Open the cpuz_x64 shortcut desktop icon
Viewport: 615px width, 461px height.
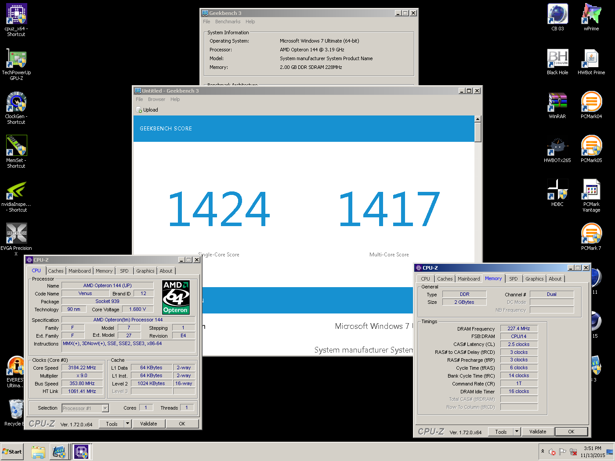pyautogui.click(x=16, y=20)
